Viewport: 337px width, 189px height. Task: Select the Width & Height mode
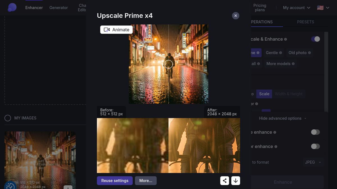coord(289,94)
